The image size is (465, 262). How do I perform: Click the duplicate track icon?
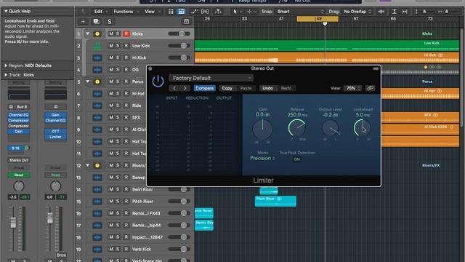pos(96,21)
